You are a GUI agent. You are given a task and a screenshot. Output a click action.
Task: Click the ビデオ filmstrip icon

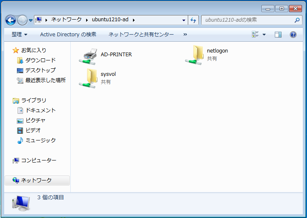[20, 130]
